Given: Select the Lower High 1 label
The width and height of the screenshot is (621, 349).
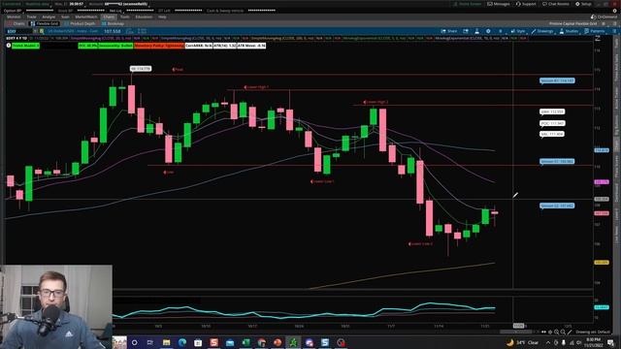Looking at the screenshot, I should point(256,87).
